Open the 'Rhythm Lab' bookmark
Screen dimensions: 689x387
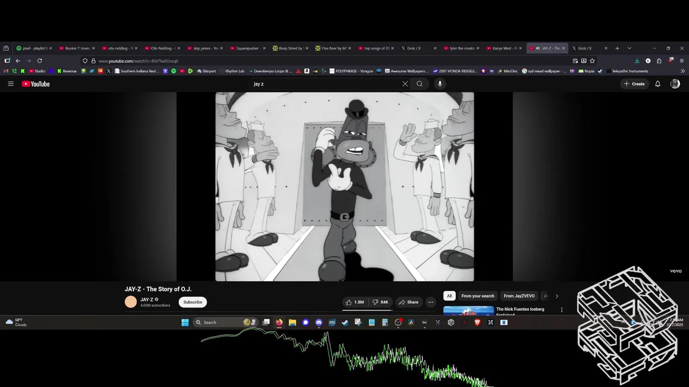coord(231,71)
